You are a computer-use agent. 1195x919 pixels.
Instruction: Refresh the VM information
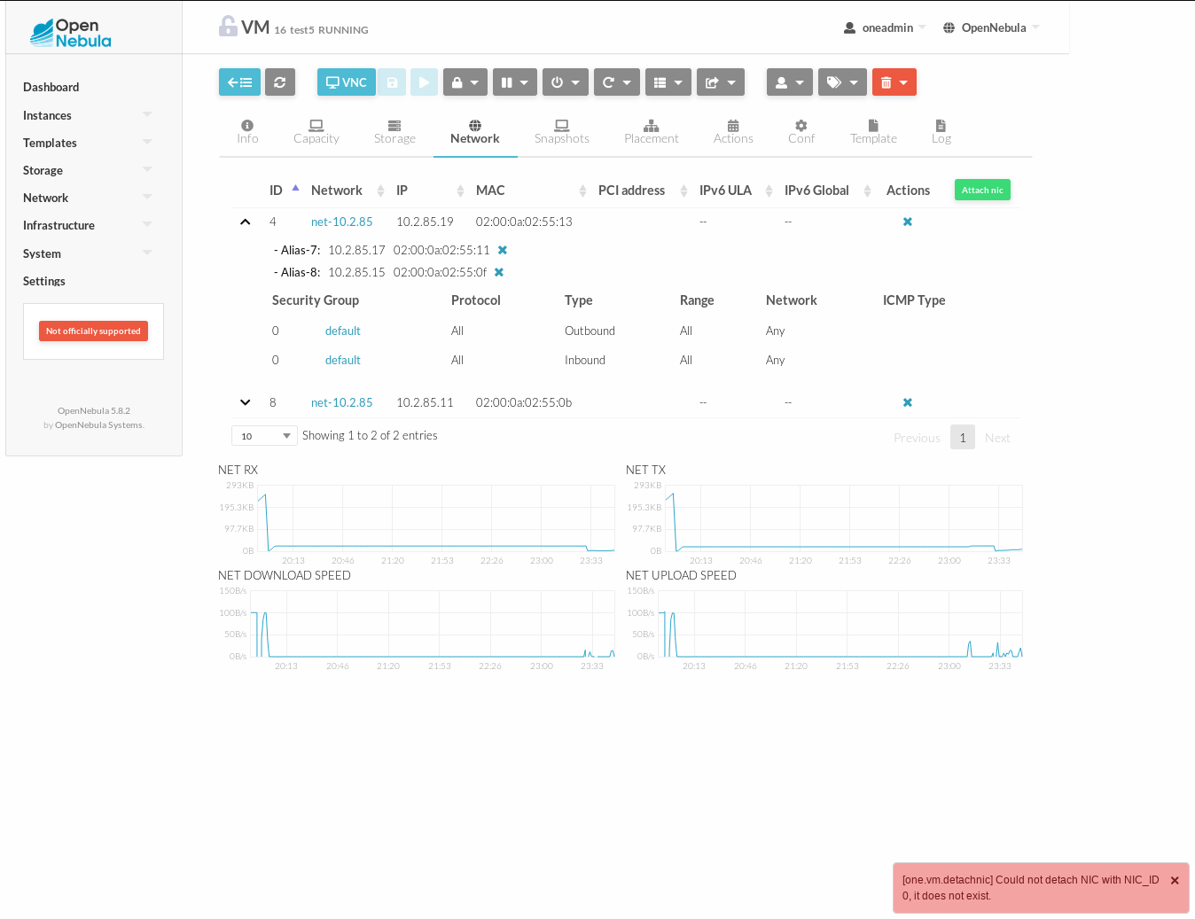point(280,82)
